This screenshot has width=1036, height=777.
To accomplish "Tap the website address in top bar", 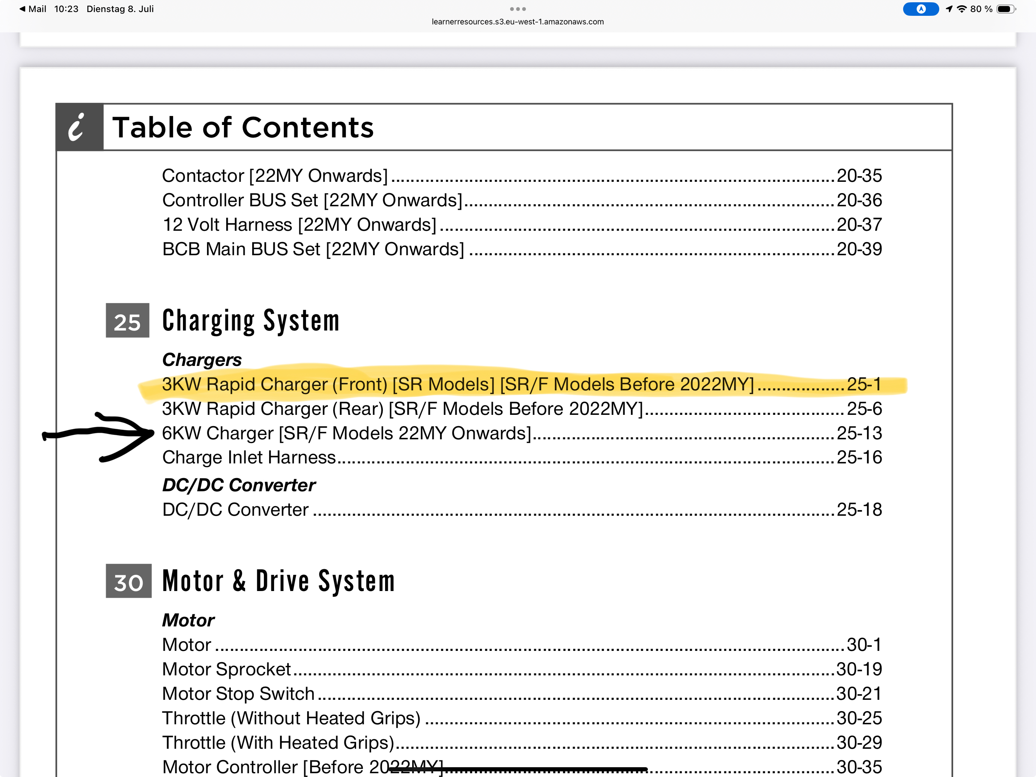I will (518, 21).
